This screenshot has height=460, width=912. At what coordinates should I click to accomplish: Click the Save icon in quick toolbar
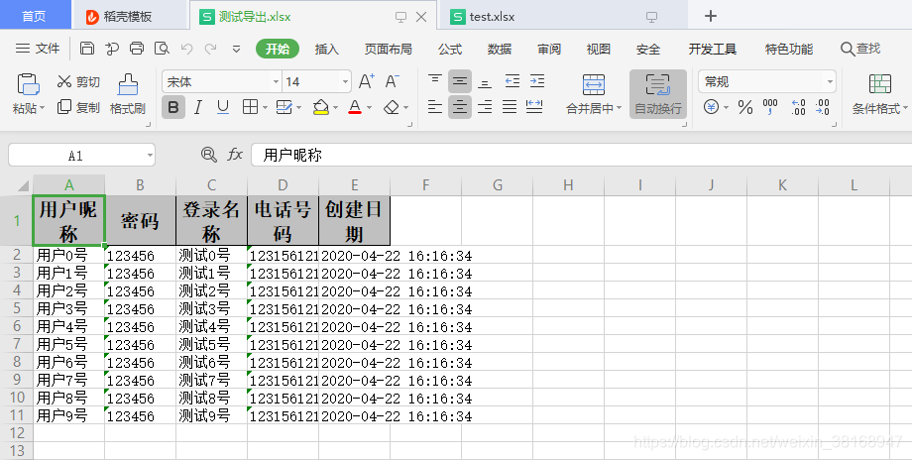coord(86,49)
